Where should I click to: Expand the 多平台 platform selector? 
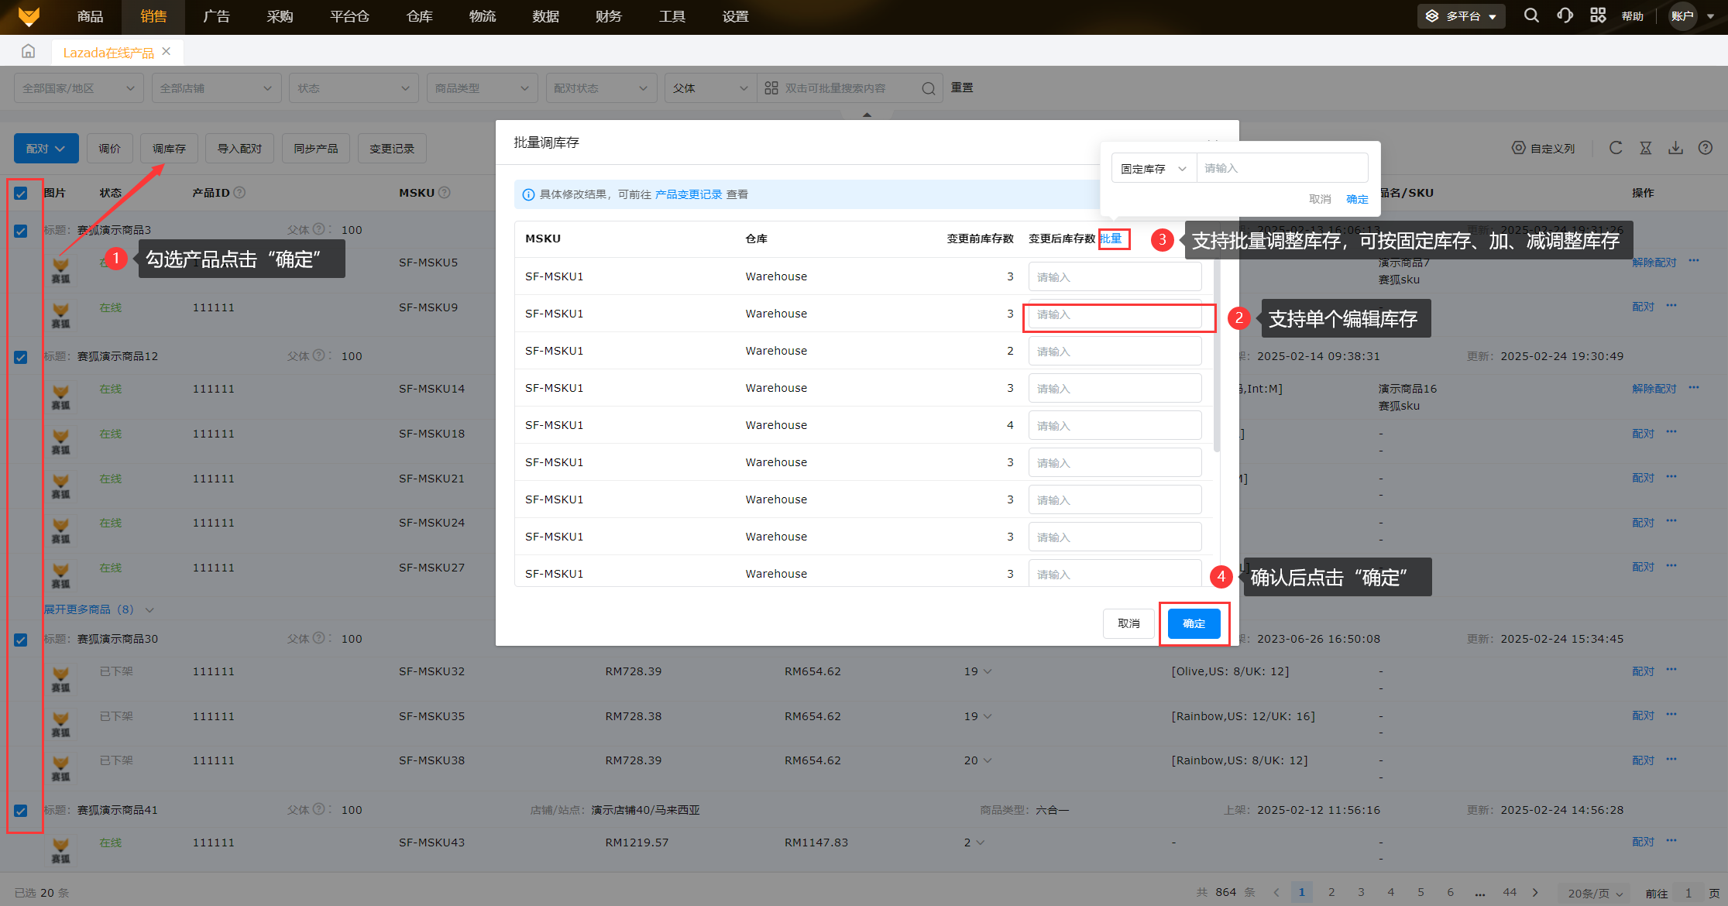(1461, 15)
